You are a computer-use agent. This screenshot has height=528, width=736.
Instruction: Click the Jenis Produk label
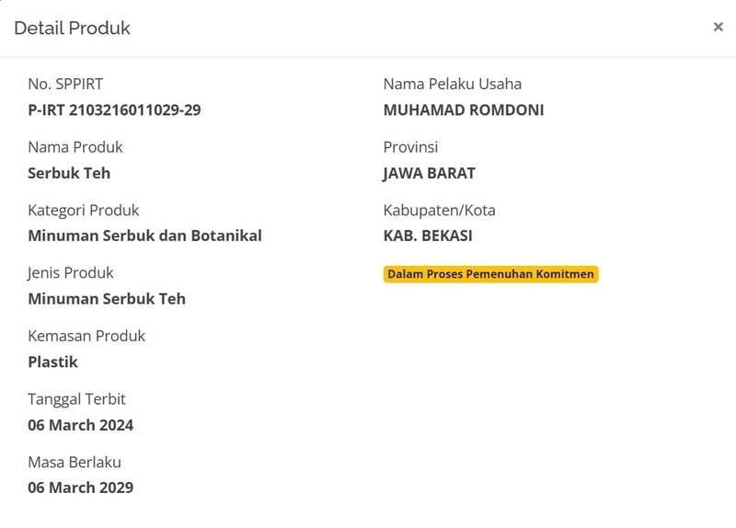pos(71,273)
